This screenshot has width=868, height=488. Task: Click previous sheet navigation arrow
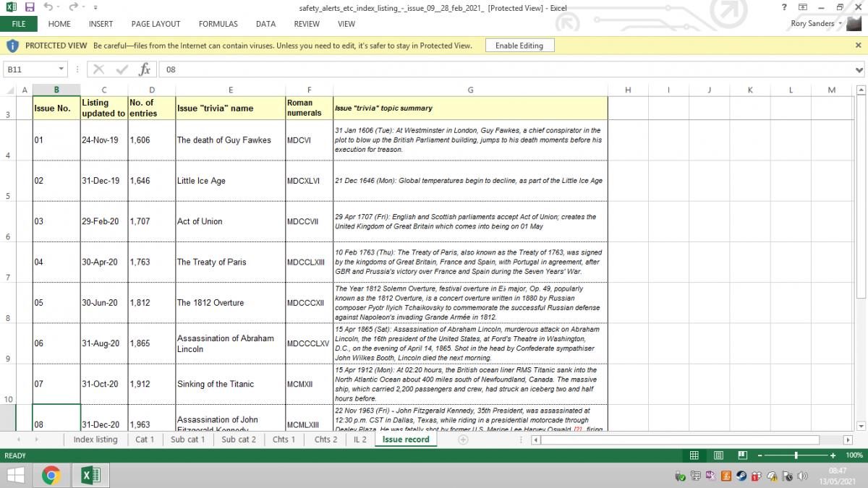tap(17, 440)
